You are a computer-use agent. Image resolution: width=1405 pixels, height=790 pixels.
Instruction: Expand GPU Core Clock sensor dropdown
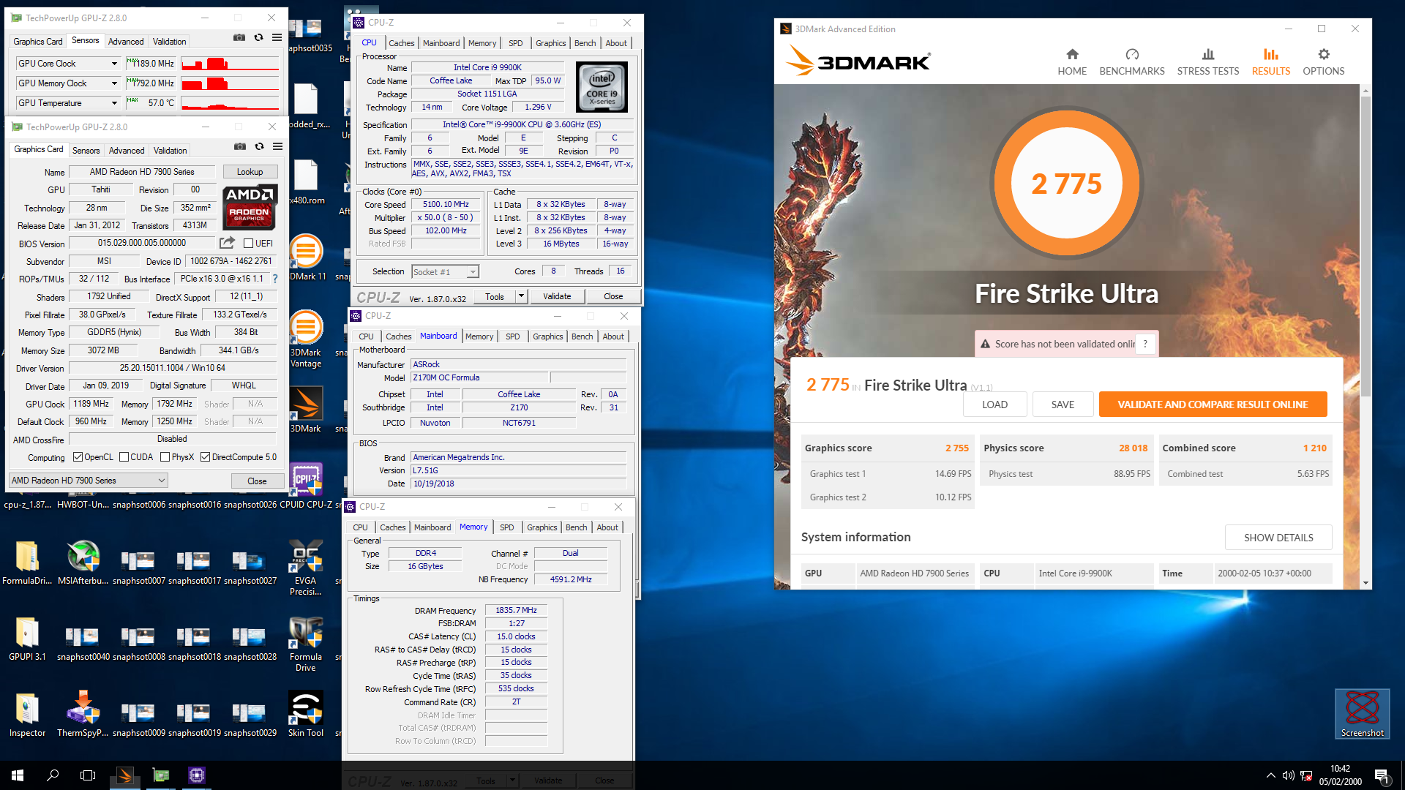pyautogui.click(x=114, y=64)
